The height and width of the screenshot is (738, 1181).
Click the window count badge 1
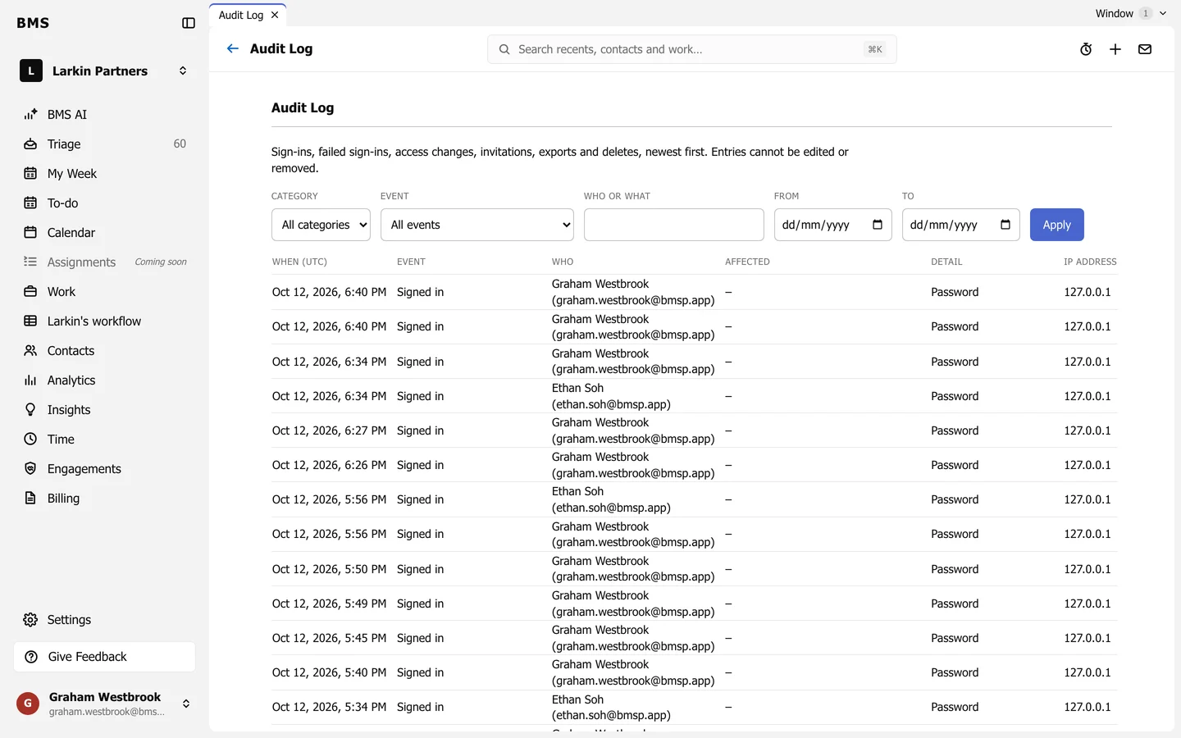point(1146,13)
